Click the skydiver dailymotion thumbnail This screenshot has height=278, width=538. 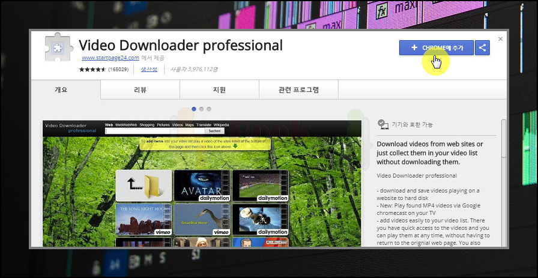point(261,220)
